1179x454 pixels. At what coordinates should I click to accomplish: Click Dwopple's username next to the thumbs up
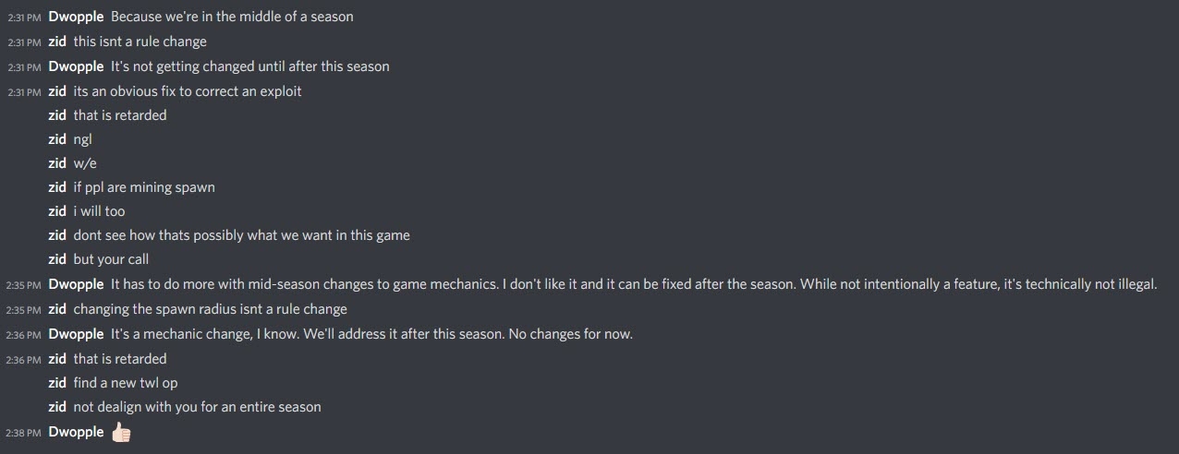(x=76, y=432)
